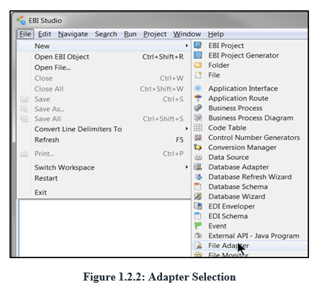Viewport: 317px width, 287px height.
Task: Open the Navigate menu
Action: [x=73, y=34]
